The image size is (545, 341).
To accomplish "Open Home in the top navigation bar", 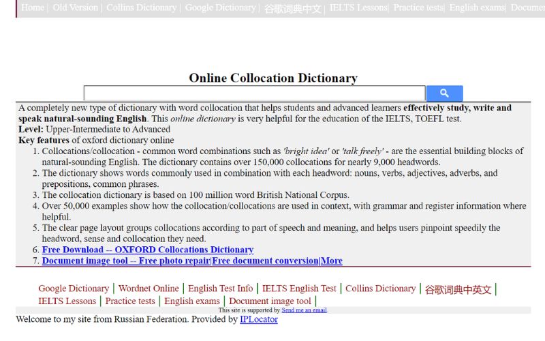I will click(33, 8).
